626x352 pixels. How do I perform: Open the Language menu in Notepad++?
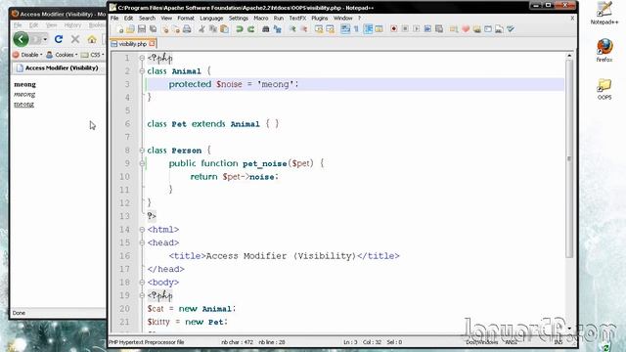(x=211, y=18)
